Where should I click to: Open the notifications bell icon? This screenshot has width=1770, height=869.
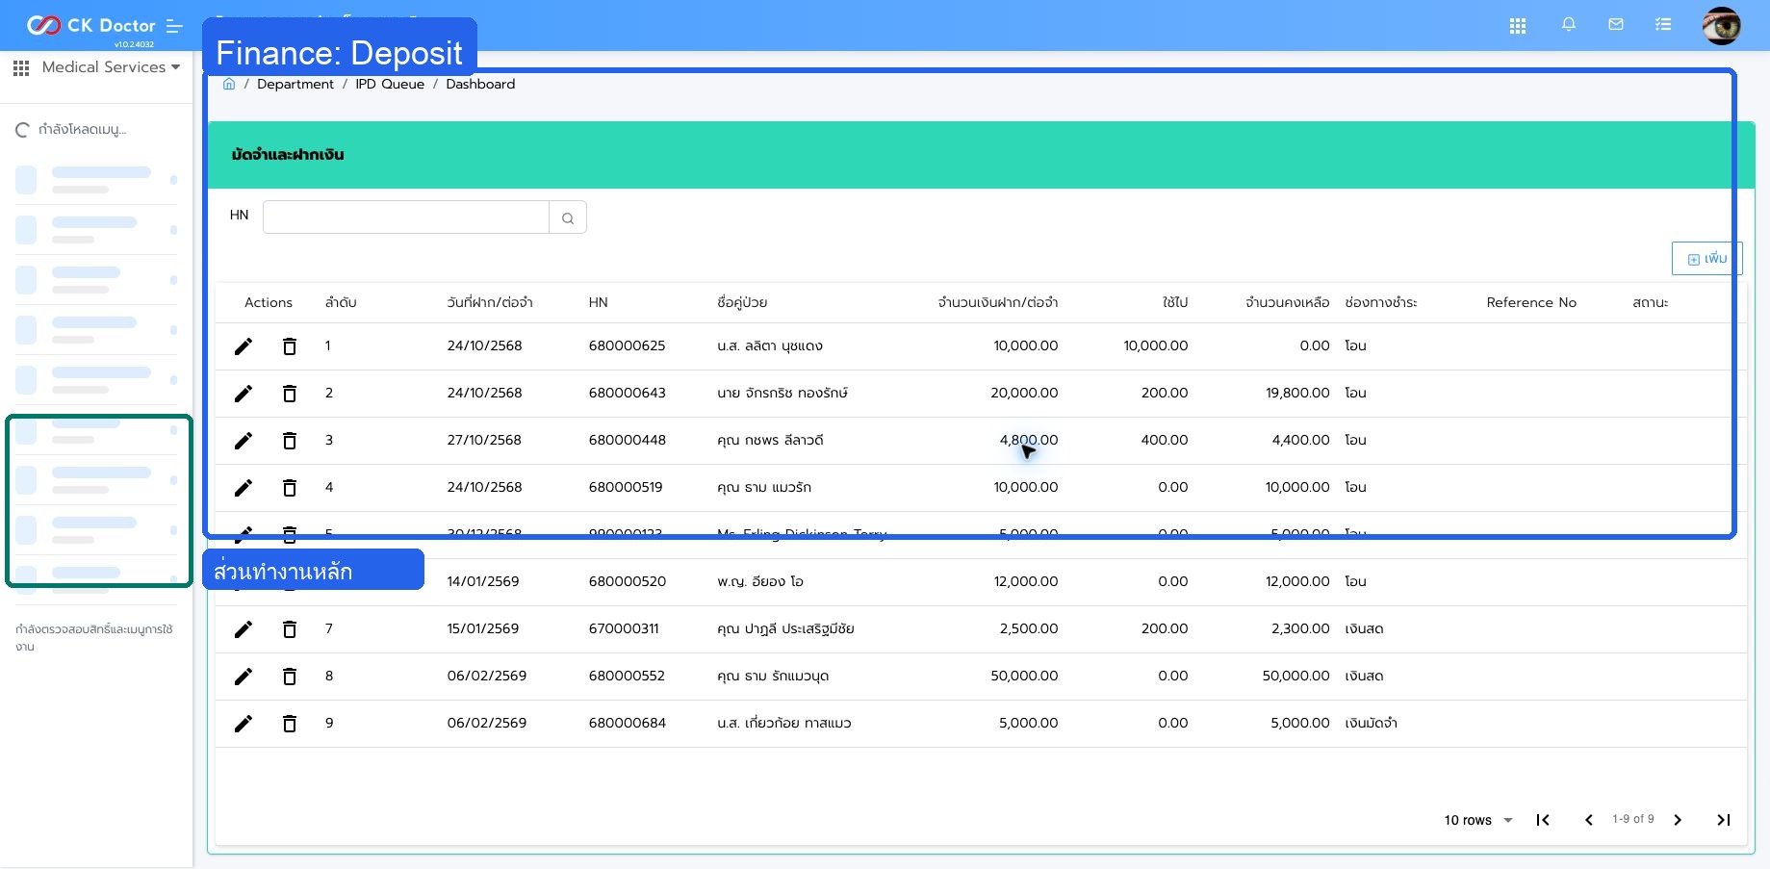pos(1569,25)
